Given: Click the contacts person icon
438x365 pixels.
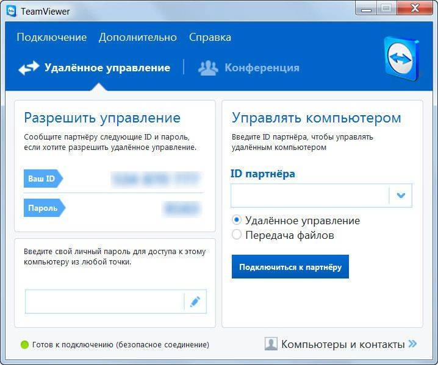Looking at the screenshot, I should pos(271,344).
